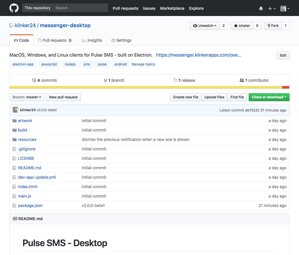The image size is (299, 255).
Task: Open the package.json file link
Action: coord(30,206)
